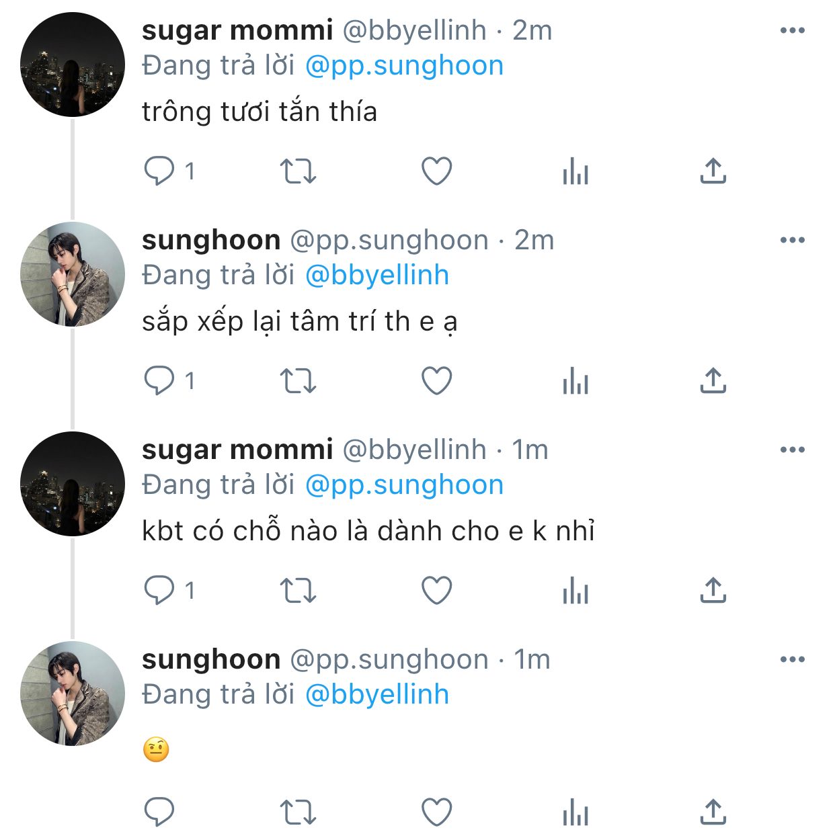Open sugar mommi's profile picture on first tweet
The width and height of the screenshot is (835, 836).
click(73, 65)
